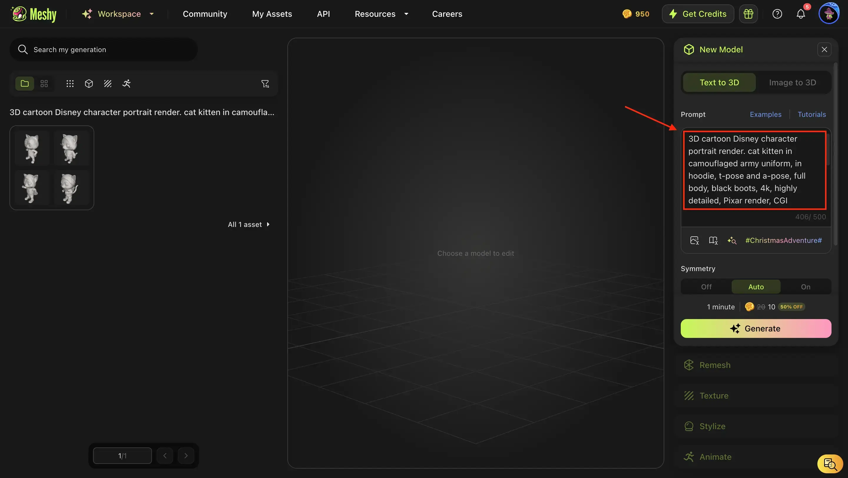Open the 3D model filter icon
Image resolution: width=848 pixels, height=478 pixels.
[x=89, y=83]
